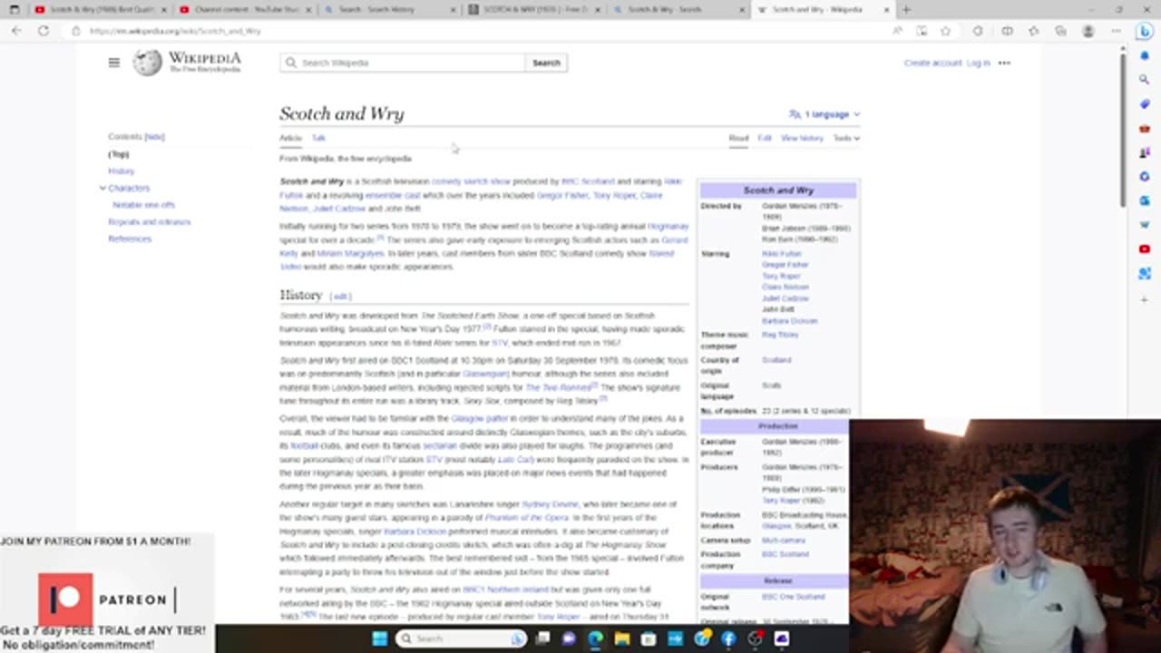Click the Windows taskbar search box
Viewport: 1161px width, 653px height.
(462, 638)
